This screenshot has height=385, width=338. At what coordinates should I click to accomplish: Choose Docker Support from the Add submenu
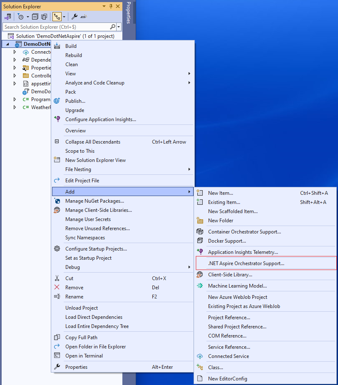[227, 241]
